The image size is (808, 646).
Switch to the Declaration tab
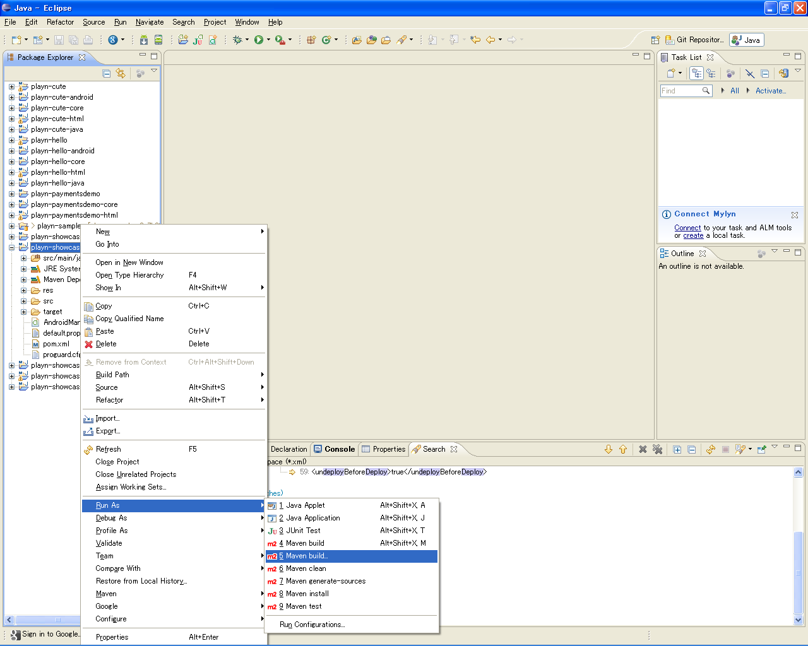288,449
